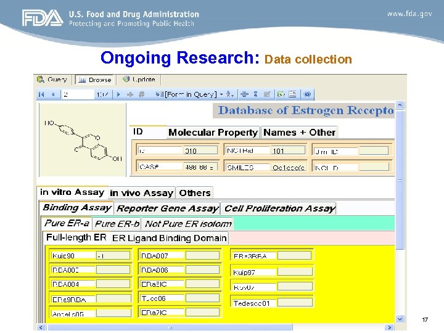Click the vertical scrollbar thumb
The width and height of the screenshot is (444, 333).
[400, 180]
